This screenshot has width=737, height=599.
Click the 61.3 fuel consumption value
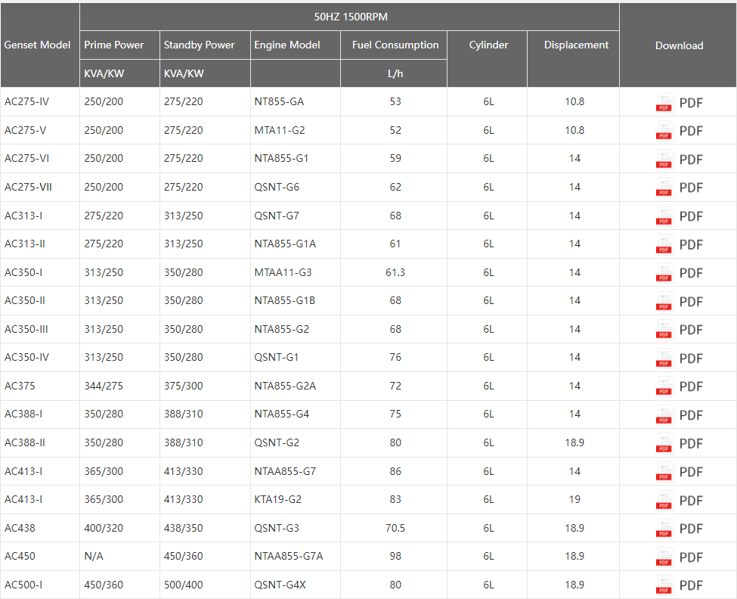pos(395,273)
